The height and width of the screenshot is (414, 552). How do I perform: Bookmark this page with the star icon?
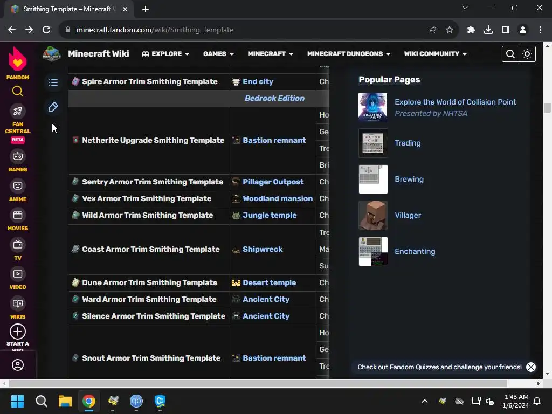(x=450, y=30)
